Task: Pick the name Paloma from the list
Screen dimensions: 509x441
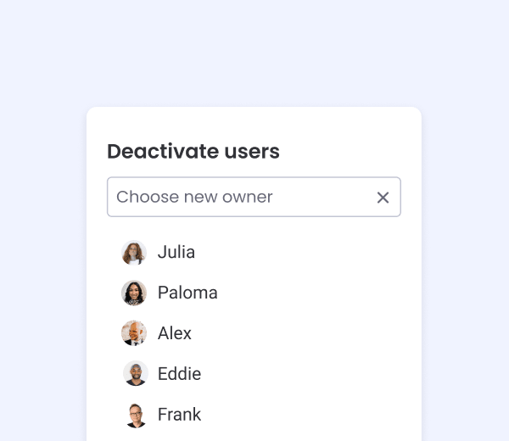Action: click(187, 293)
